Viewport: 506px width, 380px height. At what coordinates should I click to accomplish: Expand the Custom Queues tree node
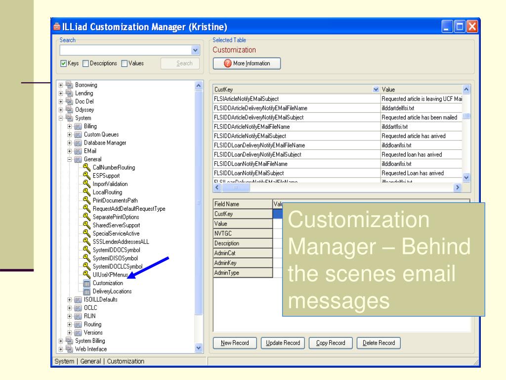tap(69, 135)
